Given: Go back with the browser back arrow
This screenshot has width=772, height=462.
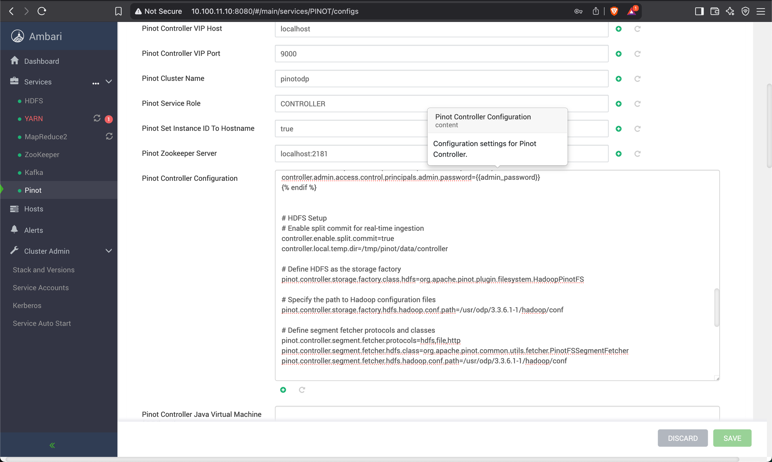Looking at the screenshot, I should coord(11,11).
